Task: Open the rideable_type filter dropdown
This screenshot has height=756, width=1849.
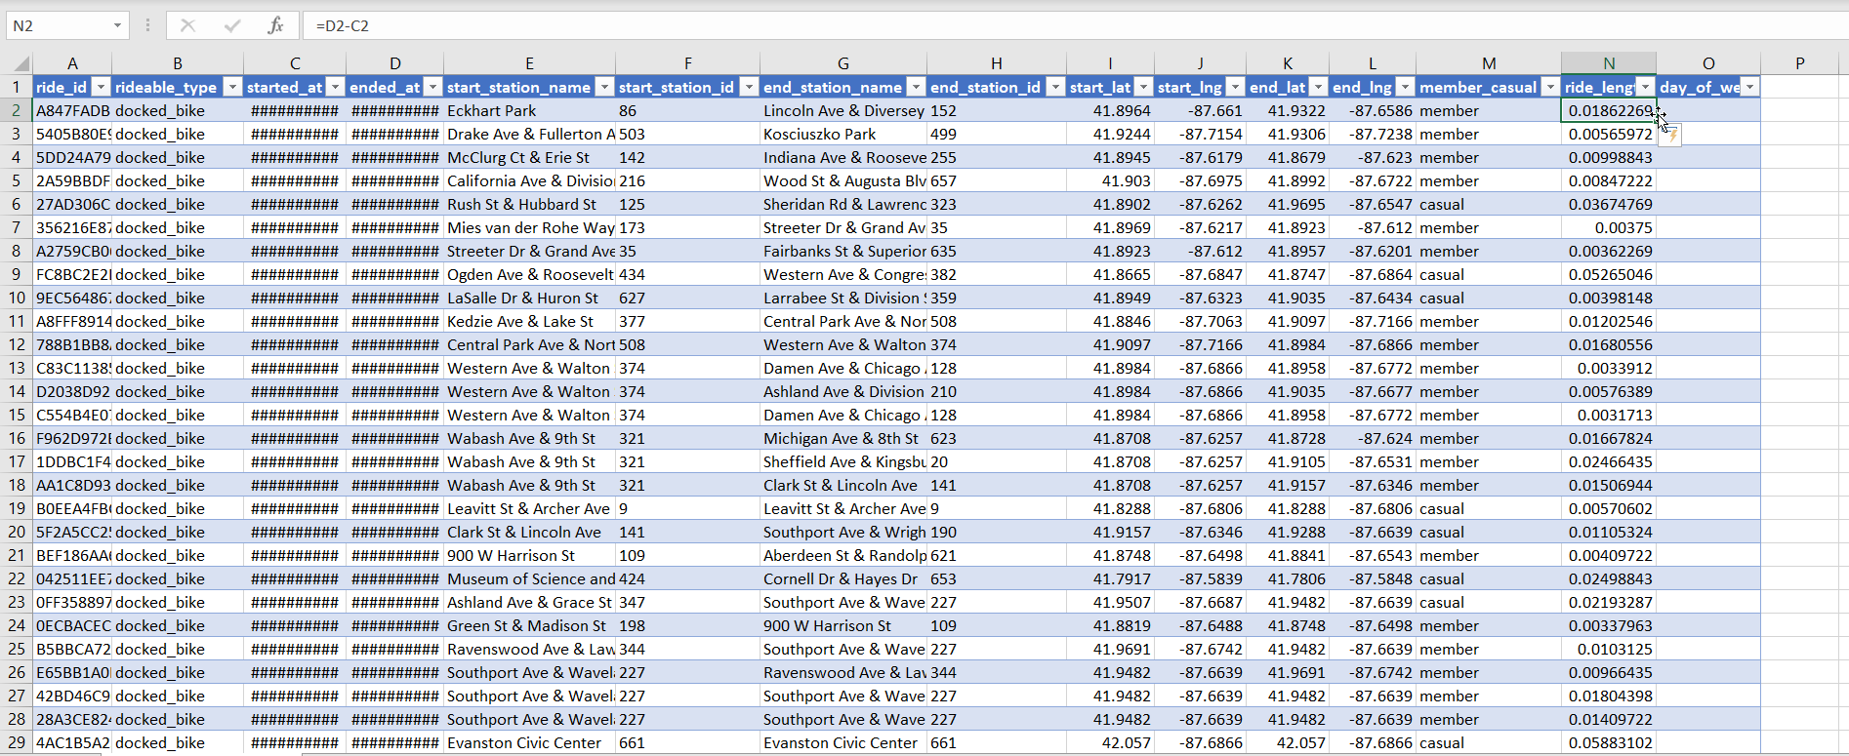Action: coord(232,87)
